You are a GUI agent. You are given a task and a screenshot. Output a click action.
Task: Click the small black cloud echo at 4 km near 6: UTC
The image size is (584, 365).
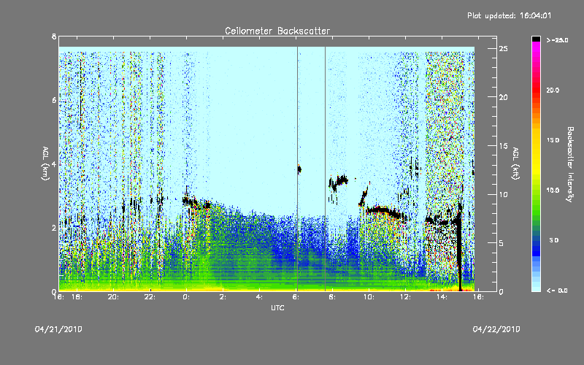299,169
